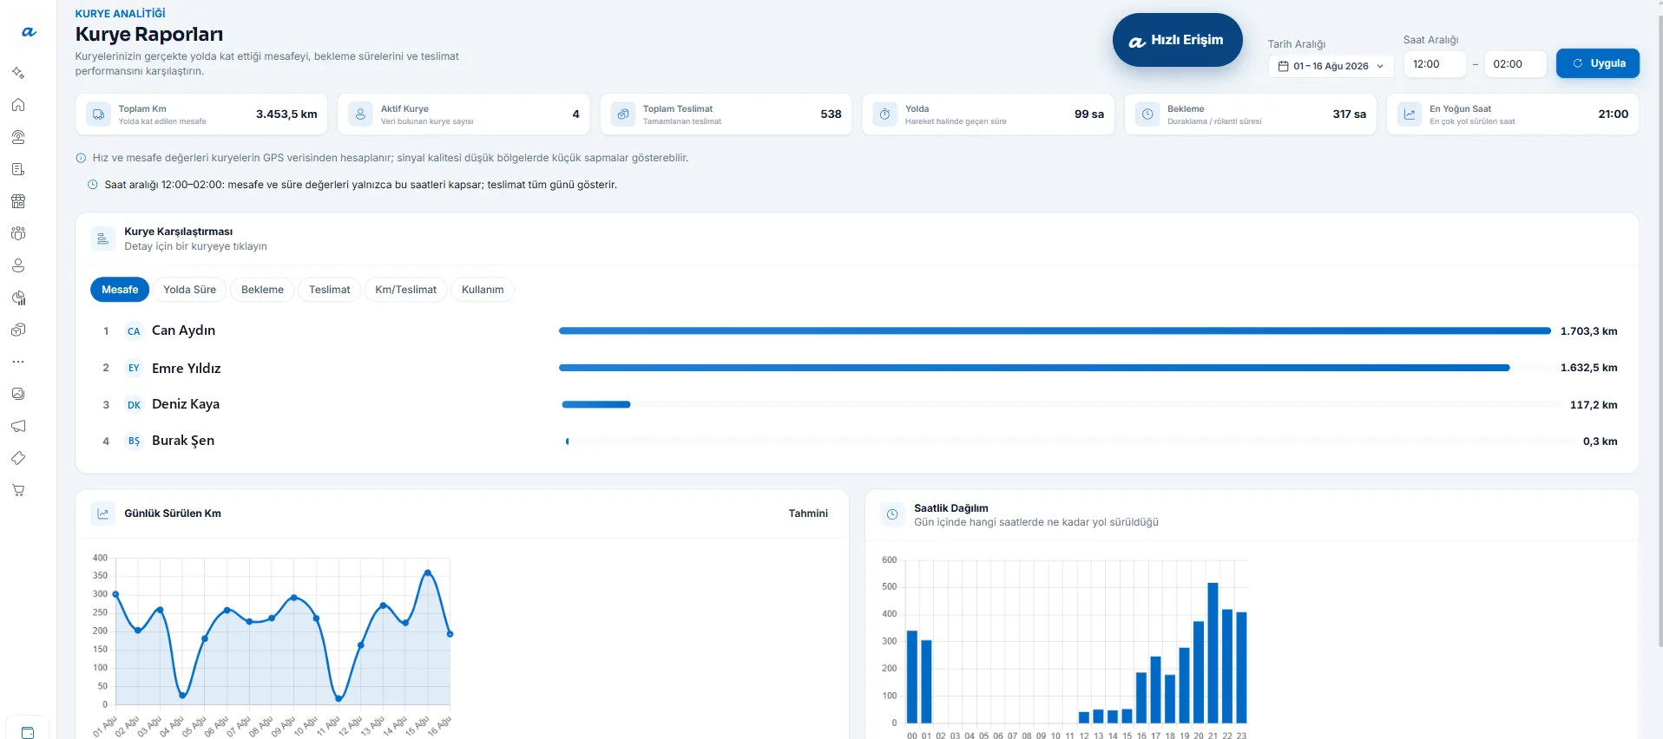This screenshot has width=1663, height=739.
Task: Open Burak Şen courier details
Action: click(857, 441)
